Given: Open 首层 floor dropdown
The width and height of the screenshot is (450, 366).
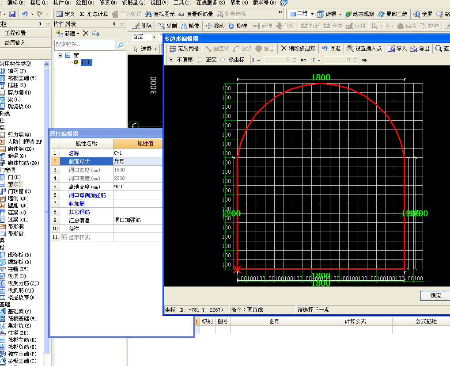Looking at the screenshot, I should (x=154, y=37).
